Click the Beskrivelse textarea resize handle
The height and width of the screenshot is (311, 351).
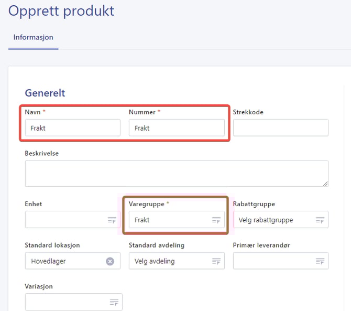pos(325,183)
